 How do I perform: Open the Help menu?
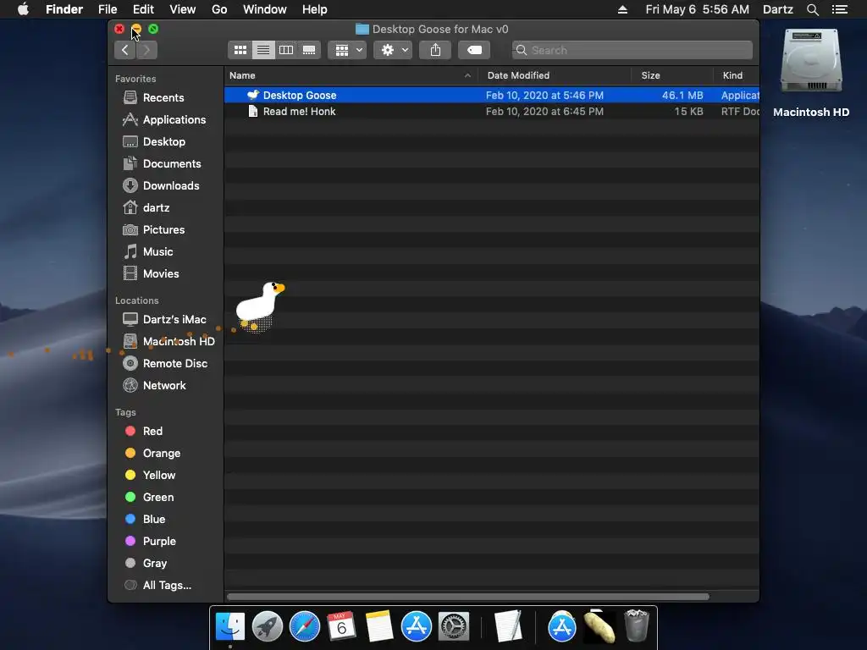315,9
